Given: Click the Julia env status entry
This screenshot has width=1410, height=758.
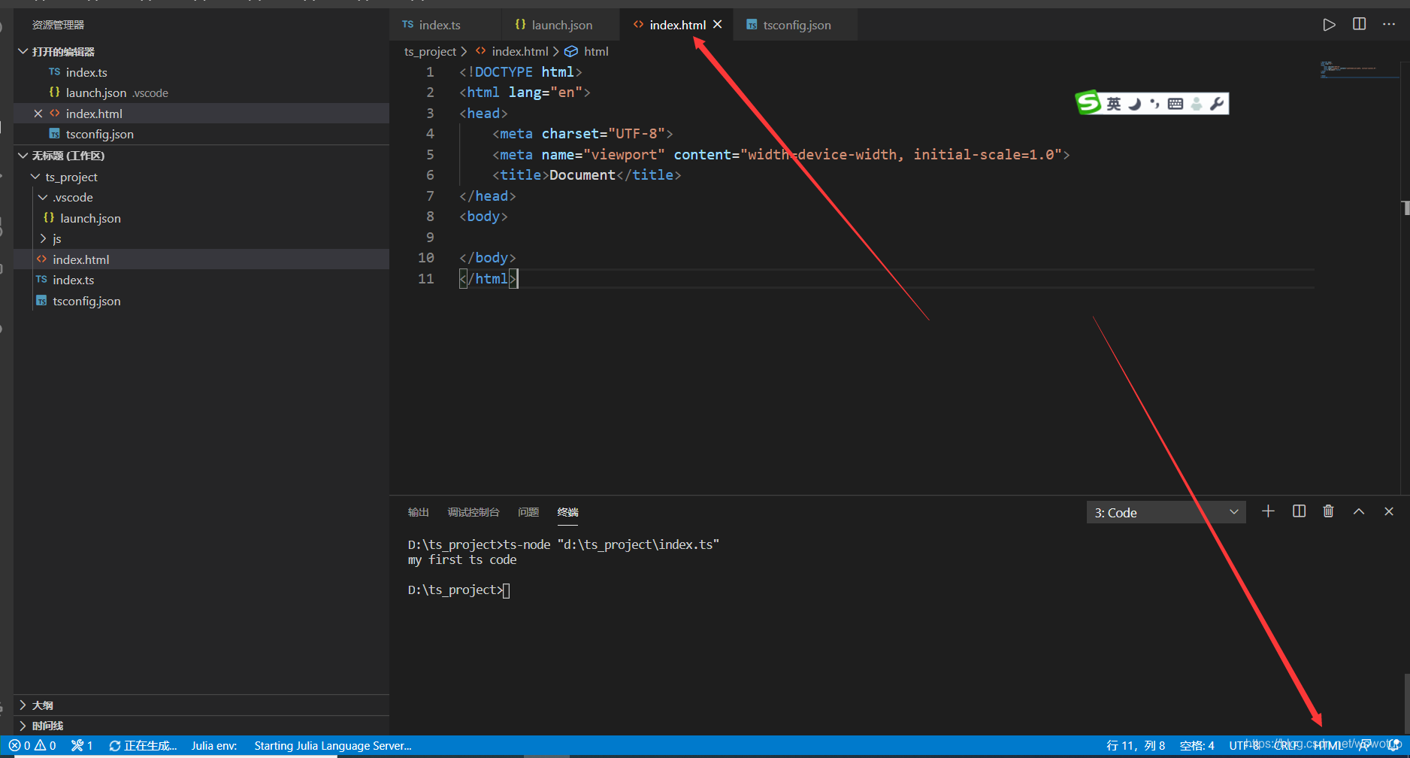Looking at the screenshot, I should click(214, 745).
